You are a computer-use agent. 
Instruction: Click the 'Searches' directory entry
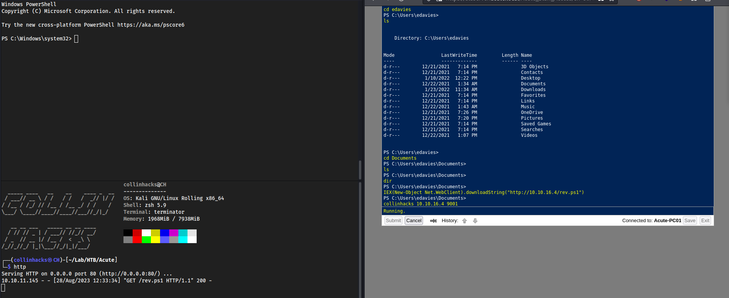(x=532, y=130)
